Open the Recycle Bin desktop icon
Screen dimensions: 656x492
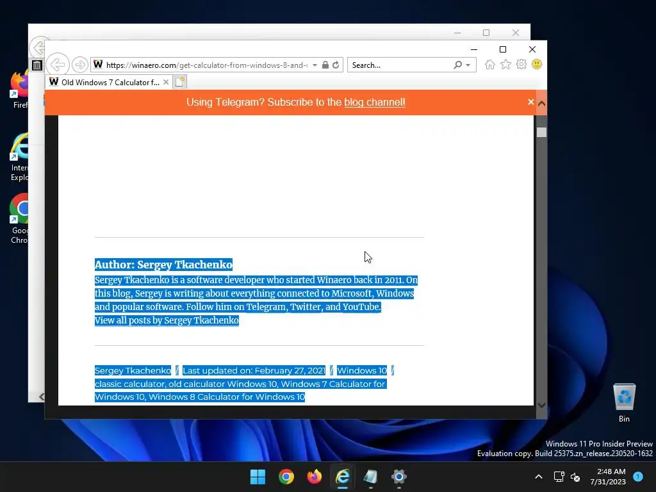pyautogui.click(x=624, y=403)
